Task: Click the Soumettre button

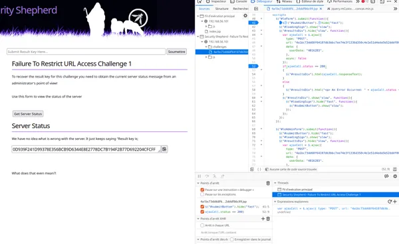Action: (x=177, y=52)
